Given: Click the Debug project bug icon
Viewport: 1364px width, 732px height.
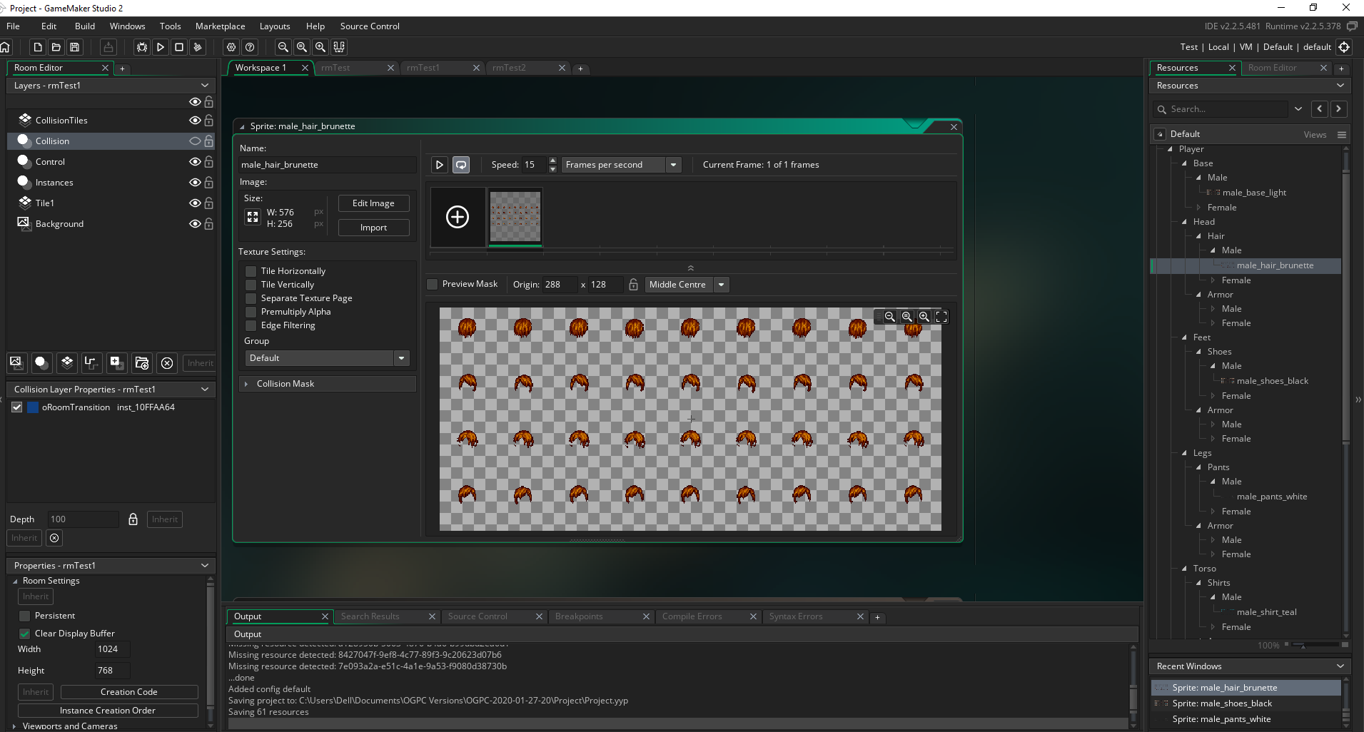Looking at the screenshot, I should [x=142, y=47].
